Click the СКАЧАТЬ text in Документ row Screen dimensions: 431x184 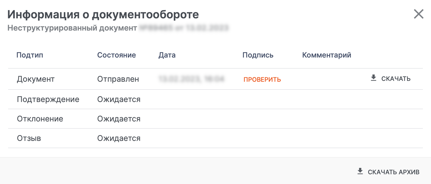tap(396, 79)
